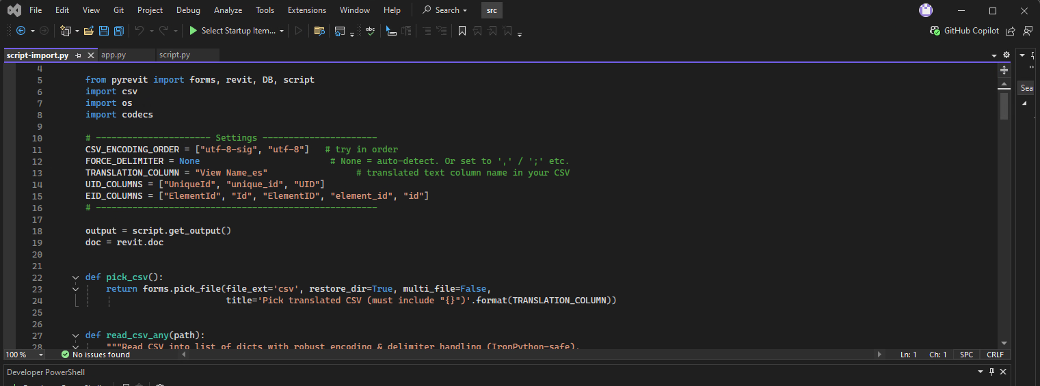Save the current file via single-disk icon
Screen dimensions: 1040x386
(x=104, y=31)
